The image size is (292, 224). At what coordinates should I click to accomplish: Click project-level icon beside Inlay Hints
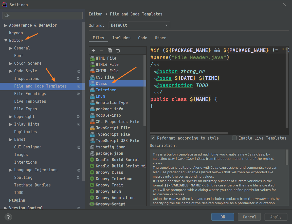coord(78,125)
